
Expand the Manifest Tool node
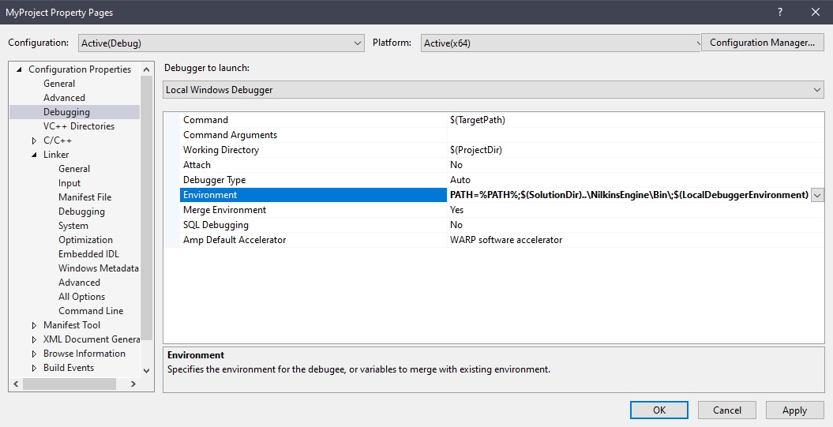coord(34,325)
